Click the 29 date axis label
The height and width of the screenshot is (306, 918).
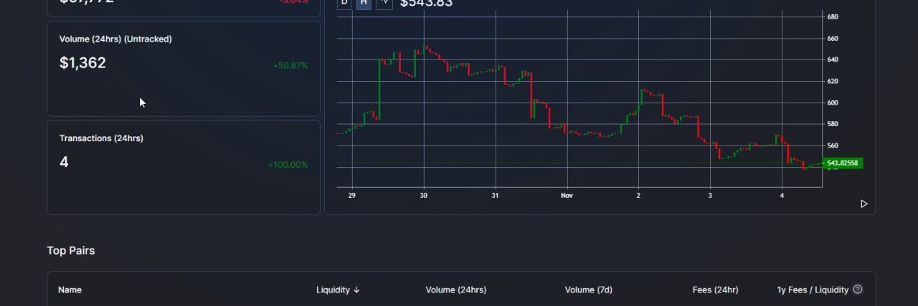point(351,195)
